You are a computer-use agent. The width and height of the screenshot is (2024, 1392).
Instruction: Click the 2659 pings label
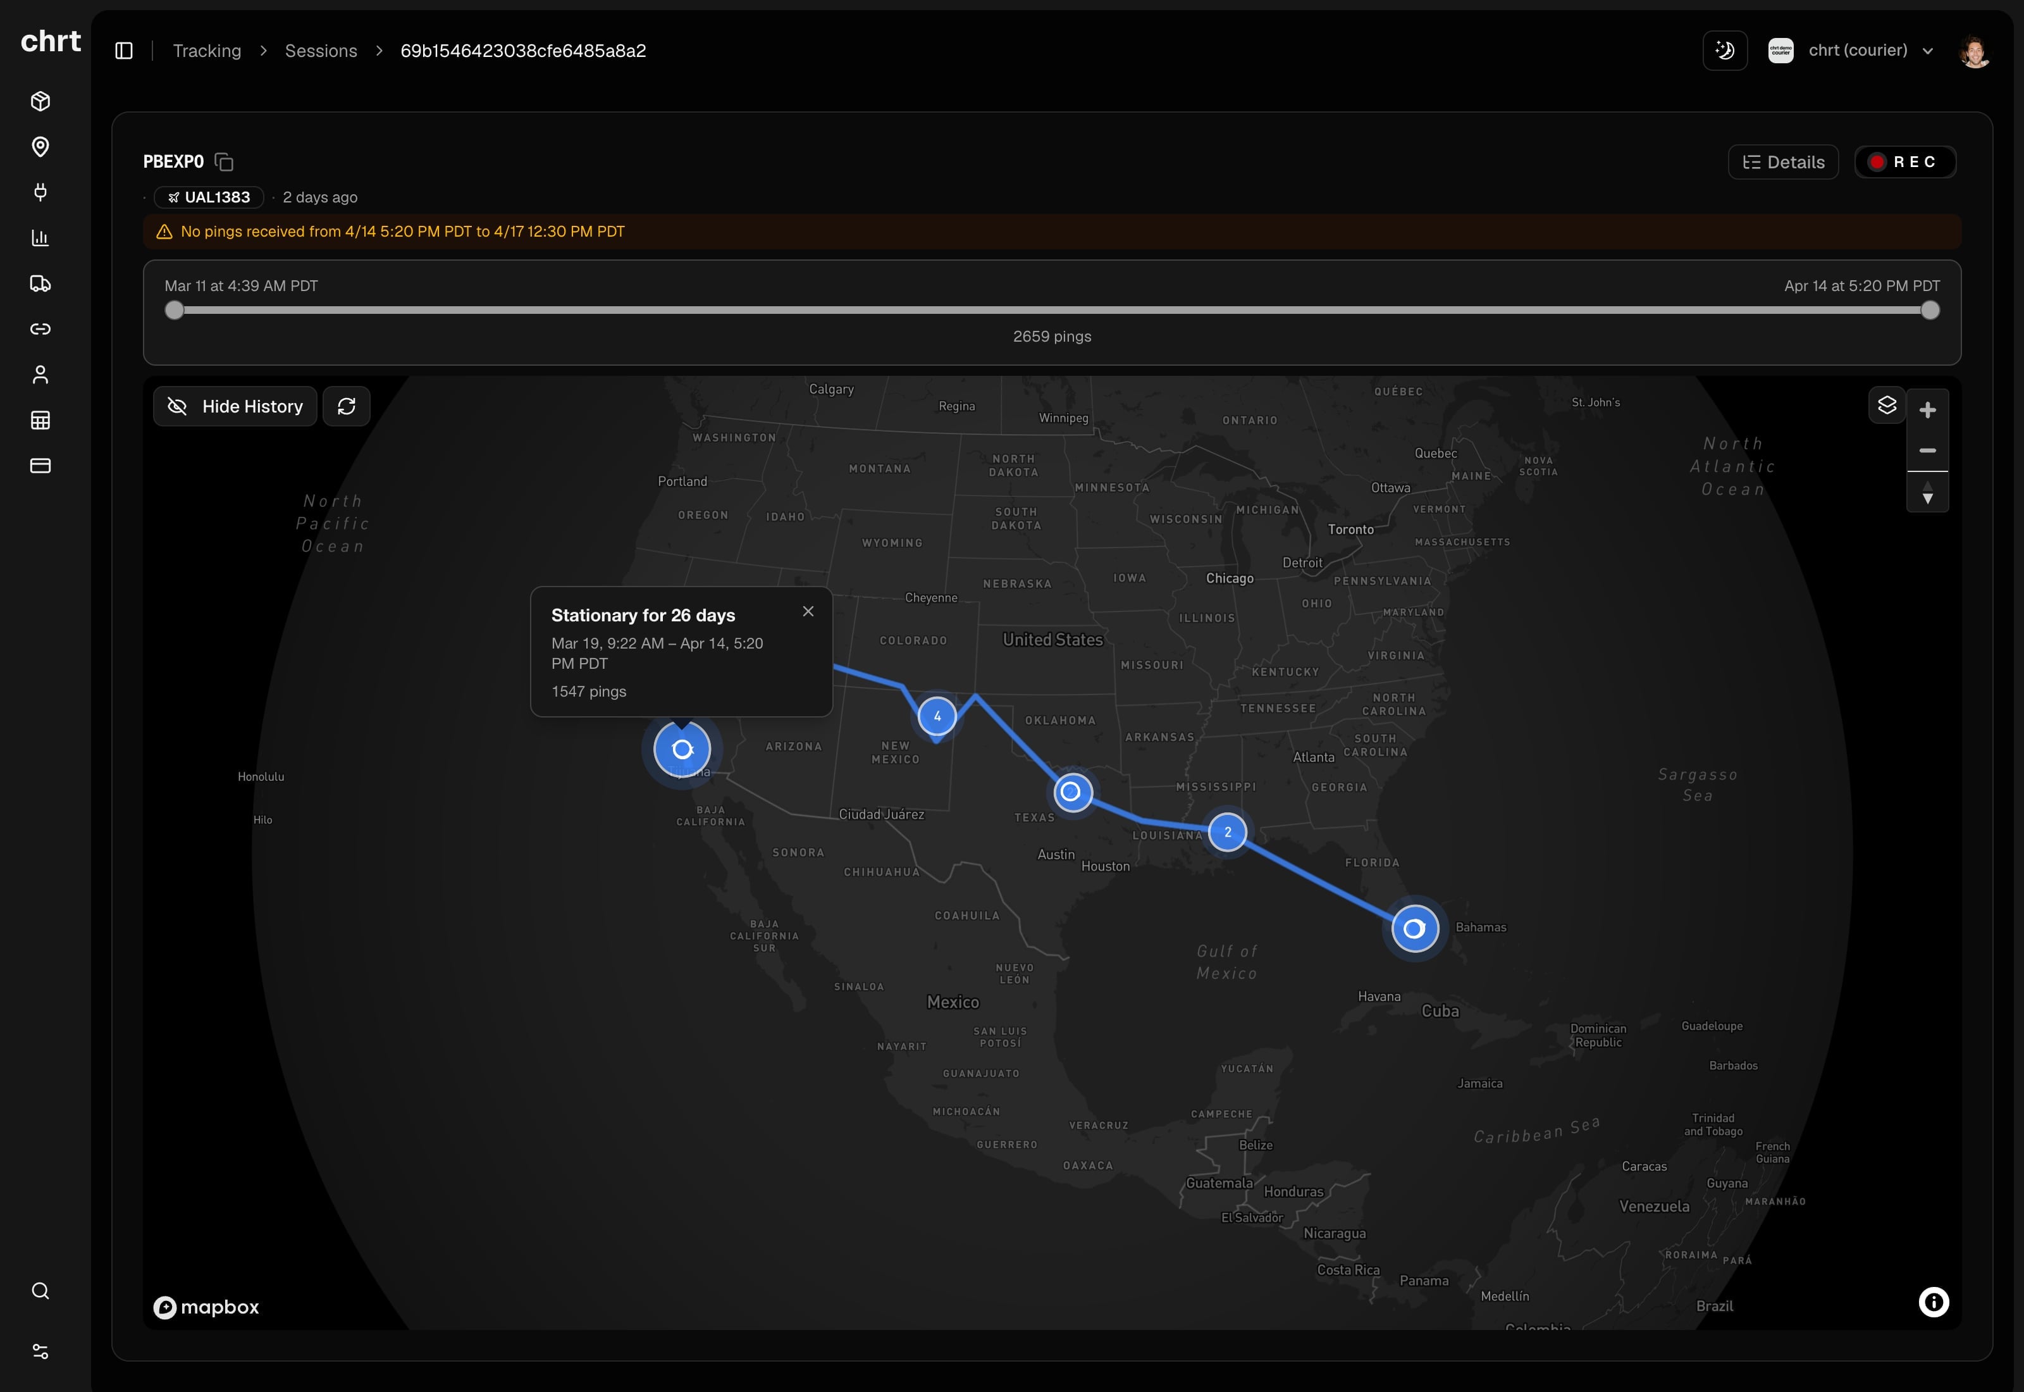tap(1052, 337)
